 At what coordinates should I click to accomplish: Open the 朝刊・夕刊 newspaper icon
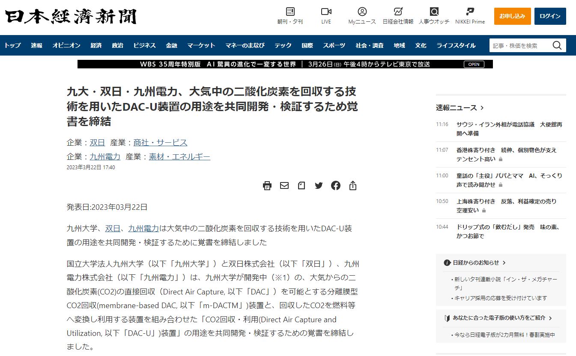coord(290,12)
